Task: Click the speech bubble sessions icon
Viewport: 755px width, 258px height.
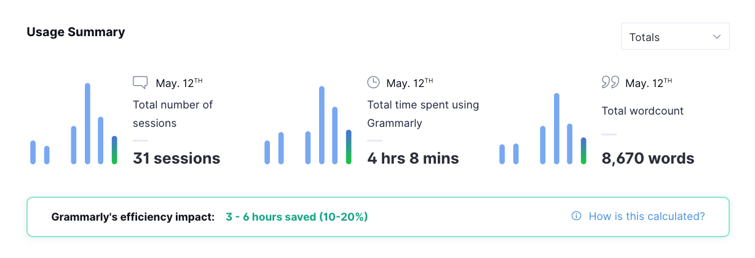Action: tap(140, 82)
